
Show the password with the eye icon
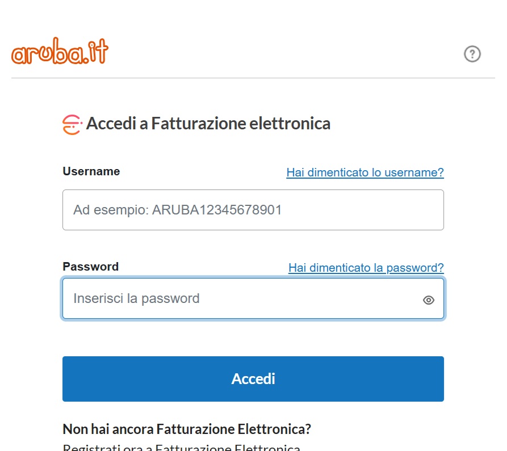[x=429, y=300]
